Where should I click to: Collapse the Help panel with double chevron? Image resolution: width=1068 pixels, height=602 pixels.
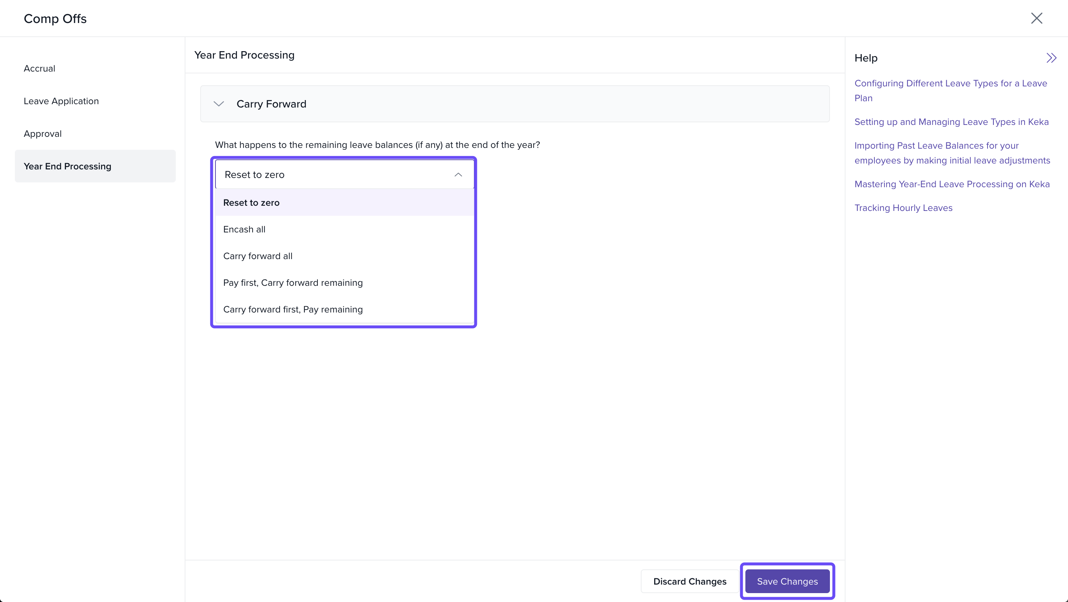coord(1051,58)
